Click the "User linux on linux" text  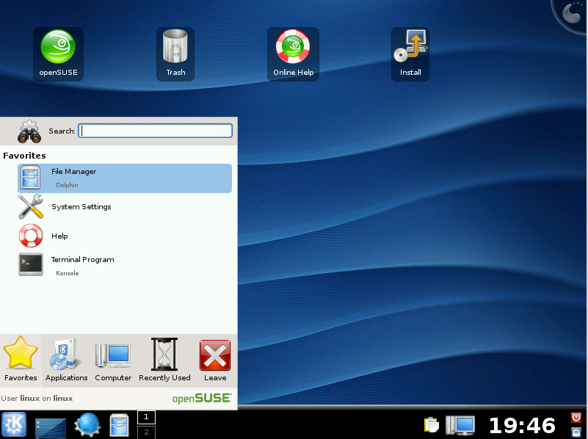37,398
